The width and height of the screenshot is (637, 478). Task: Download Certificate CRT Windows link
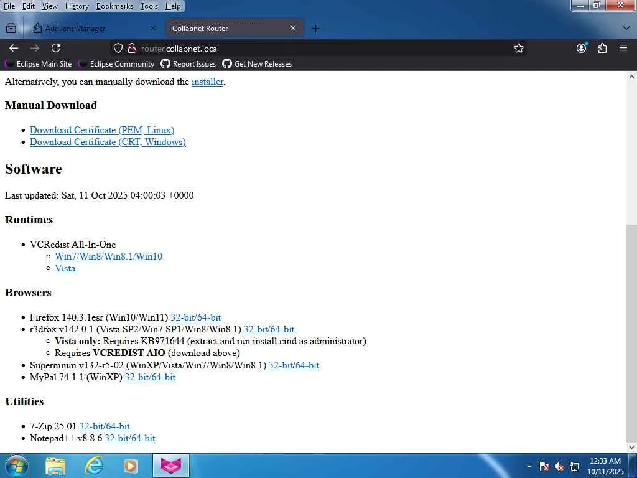click(108, 142)
